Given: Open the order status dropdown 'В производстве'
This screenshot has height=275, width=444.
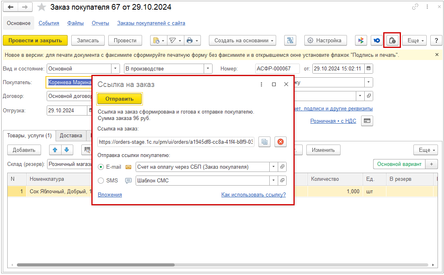Looking at the screenshot, I should (208, 69).
